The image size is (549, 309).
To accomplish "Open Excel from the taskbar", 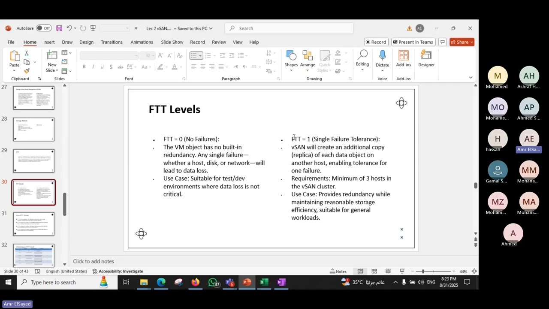I will point(264,282).
